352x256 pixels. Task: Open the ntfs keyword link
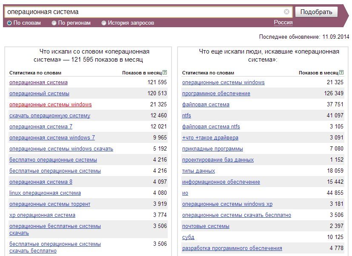click(x=186, y=116)
